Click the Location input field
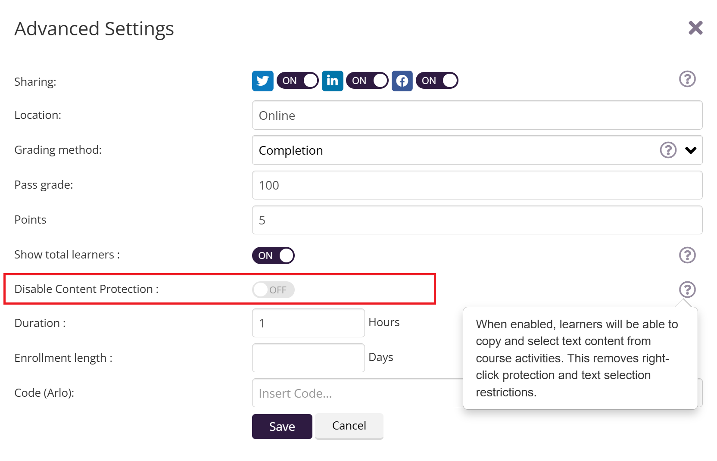The image size is (717, 461). (x=477, y=115)
